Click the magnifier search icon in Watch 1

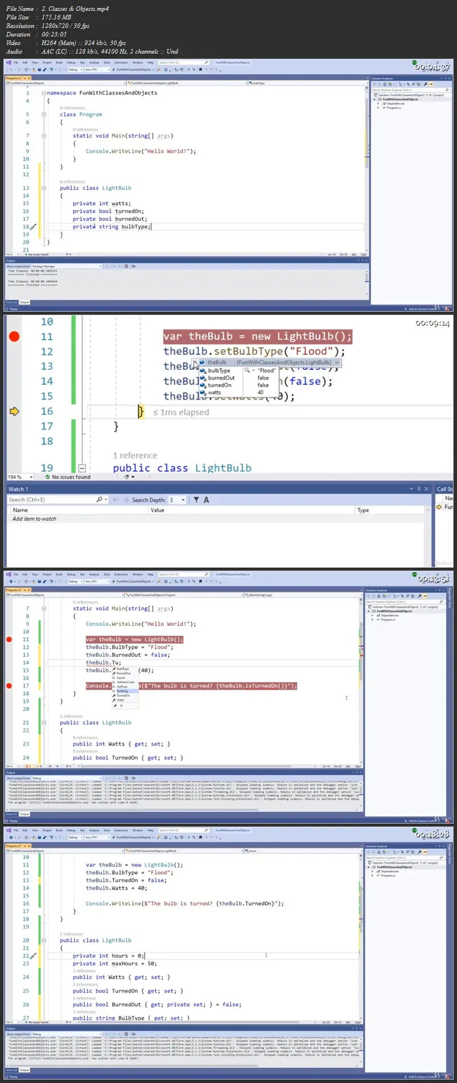click(x=99, y=500)
